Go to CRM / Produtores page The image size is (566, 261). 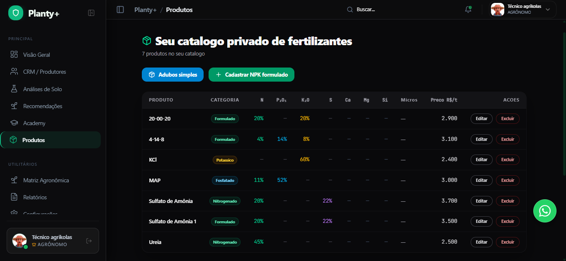pyautogui.click(x=44, y=72)
